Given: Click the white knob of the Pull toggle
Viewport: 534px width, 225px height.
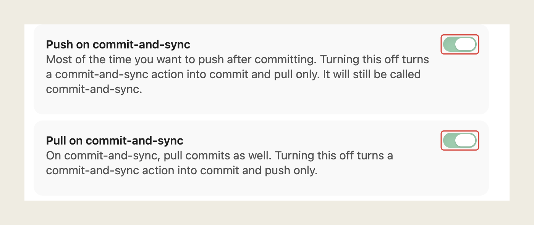Looking at the screenshot, I should point(466,141).
